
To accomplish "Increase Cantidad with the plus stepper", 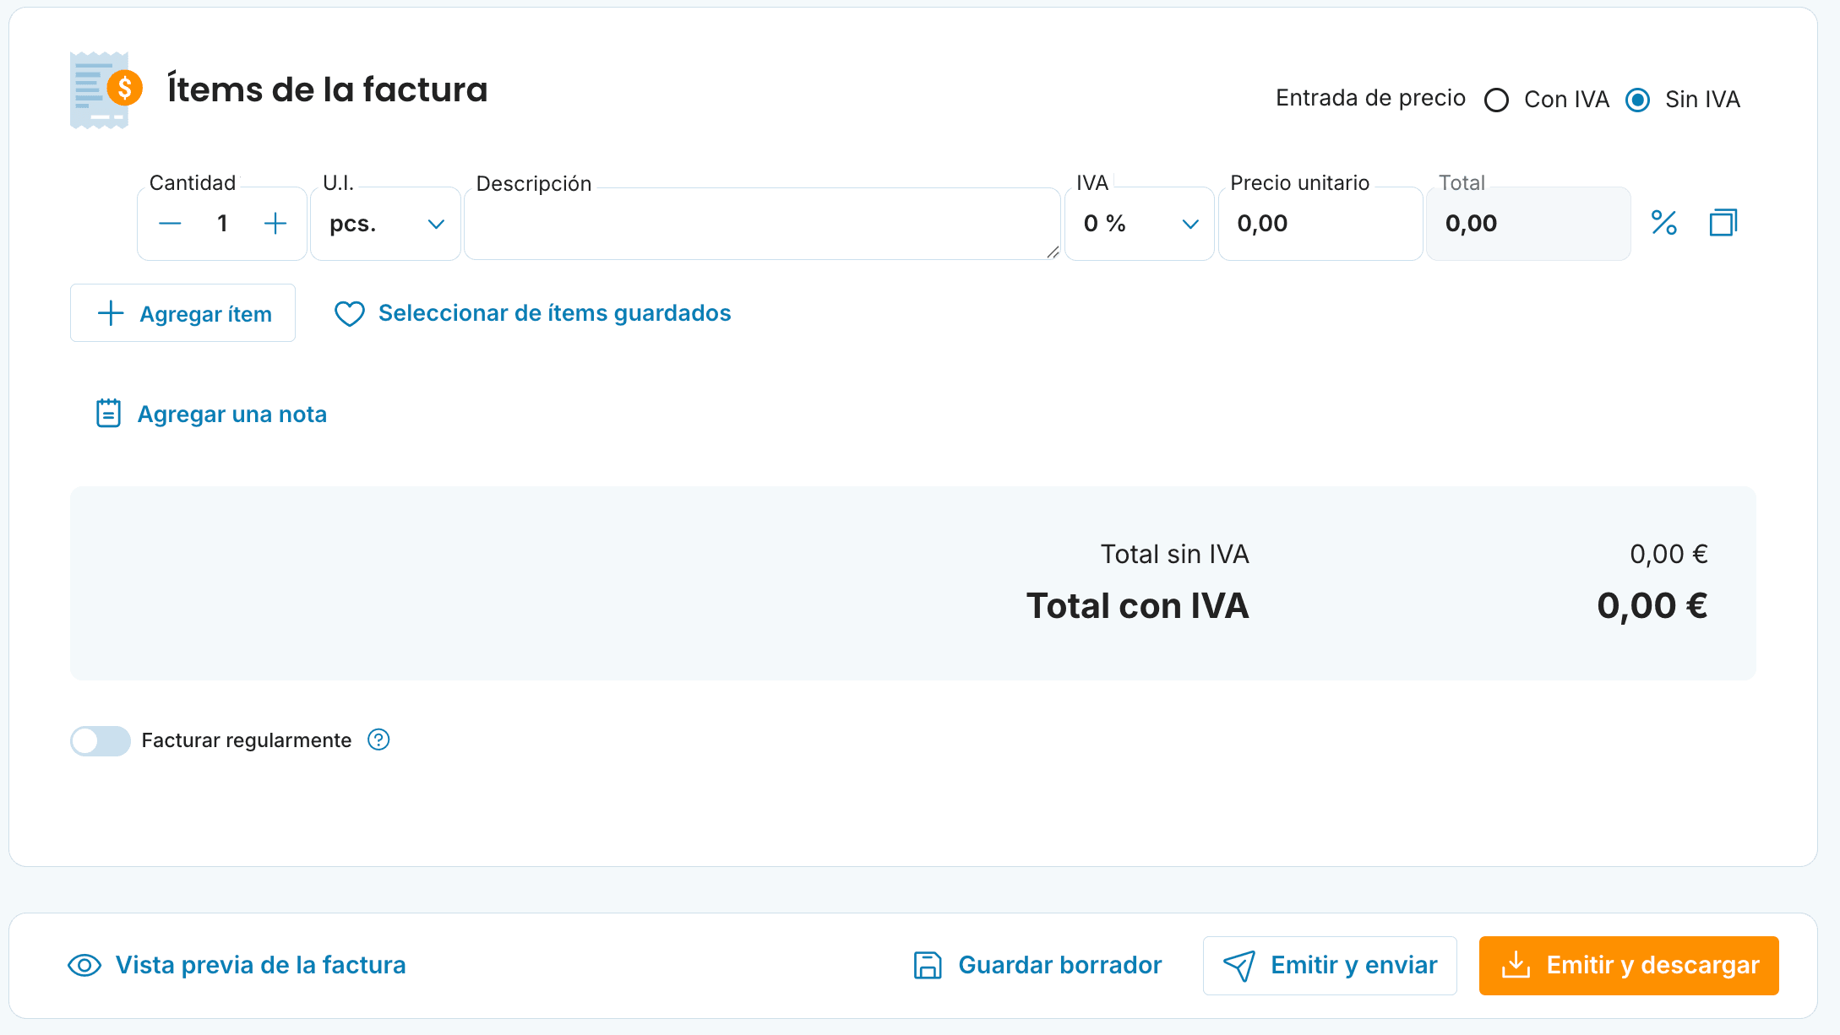I will coord(275,224).
